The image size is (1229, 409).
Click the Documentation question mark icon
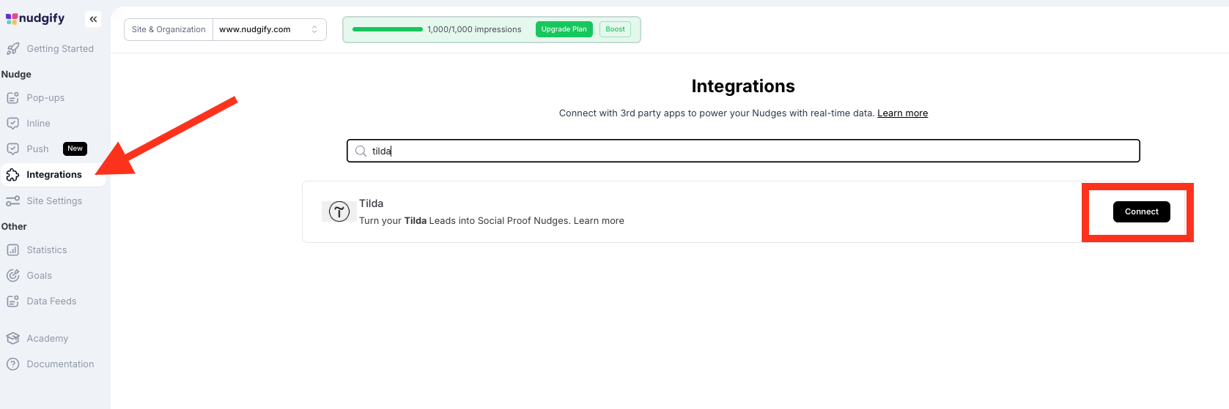12,364
